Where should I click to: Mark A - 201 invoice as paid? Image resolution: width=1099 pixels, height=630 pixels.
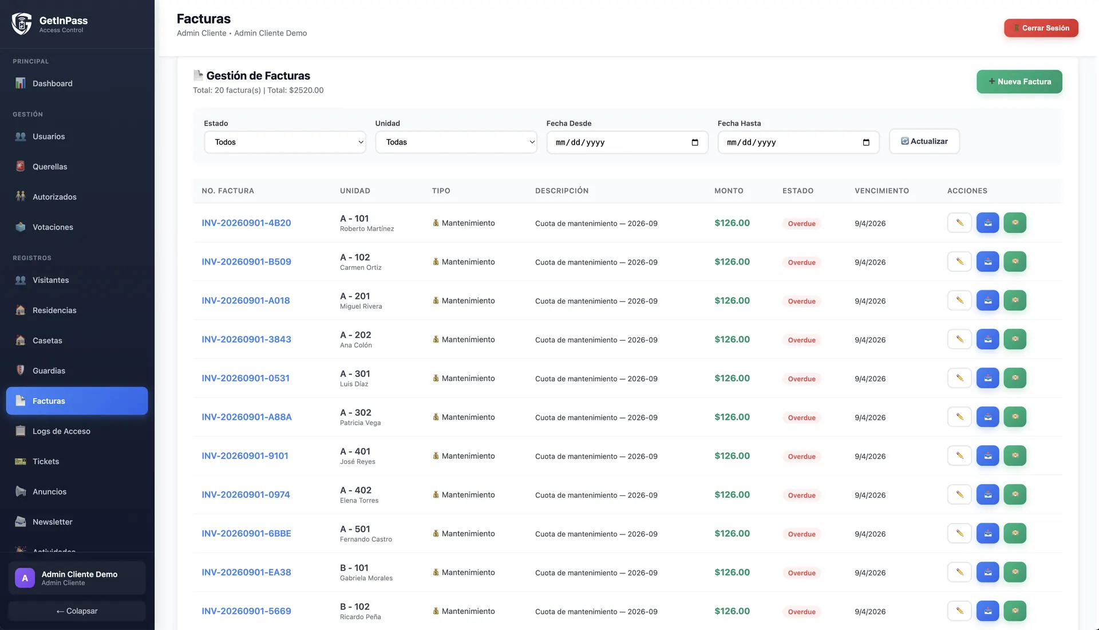[x=1015, y=301]
